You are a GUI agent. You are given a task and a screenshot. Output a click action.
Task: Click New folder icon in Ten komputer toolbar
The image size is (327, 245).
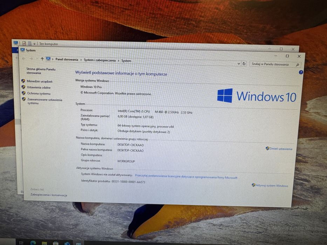pyautogui.click(x=30, y=43)
